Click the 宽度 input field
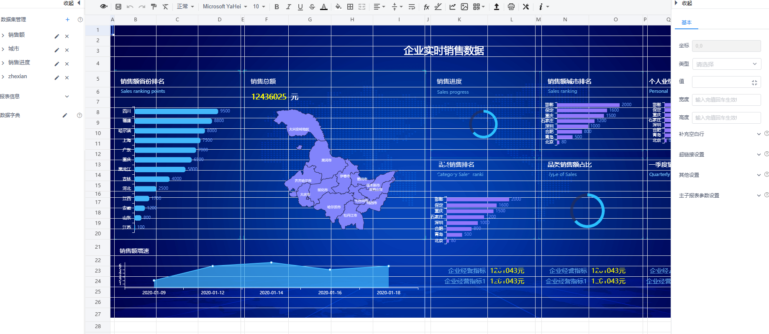Image resolution: width=769 pixels, height=334 pixels. 726,100
